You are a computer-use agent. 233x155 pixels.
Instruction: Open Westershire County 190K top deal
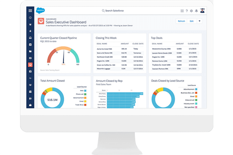(161, 49)
